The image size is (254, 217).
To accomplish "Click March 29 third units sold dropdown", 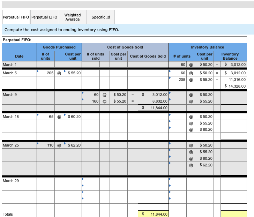I will (x=91, y=194).
